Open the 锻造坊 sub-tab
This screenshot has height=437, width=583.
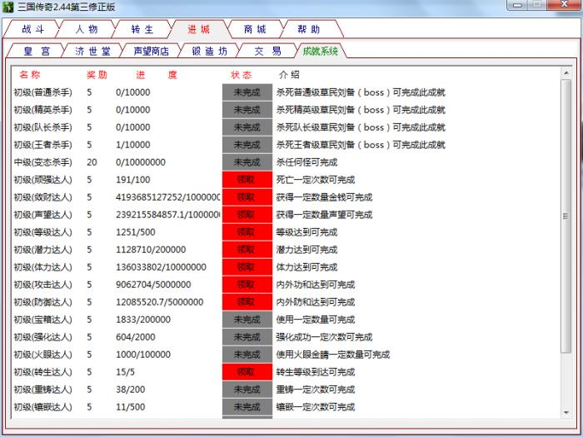point(209,51)
